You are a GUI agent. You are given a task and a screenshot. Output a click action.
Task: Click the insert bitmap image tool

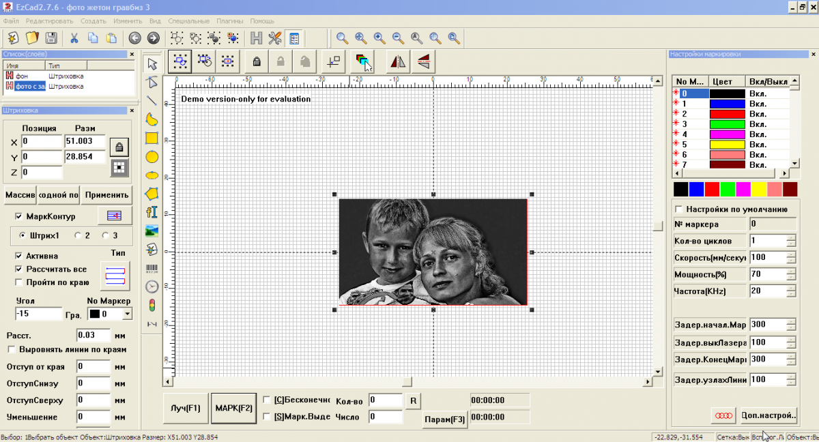(152, 231)
